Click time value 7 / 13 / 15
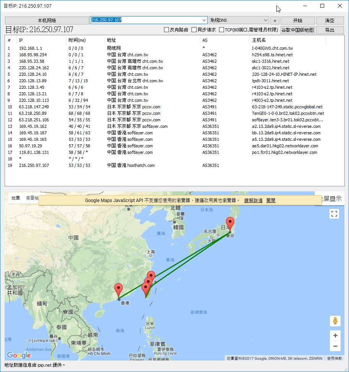This screenshot has height=372, width=349. 78,81
